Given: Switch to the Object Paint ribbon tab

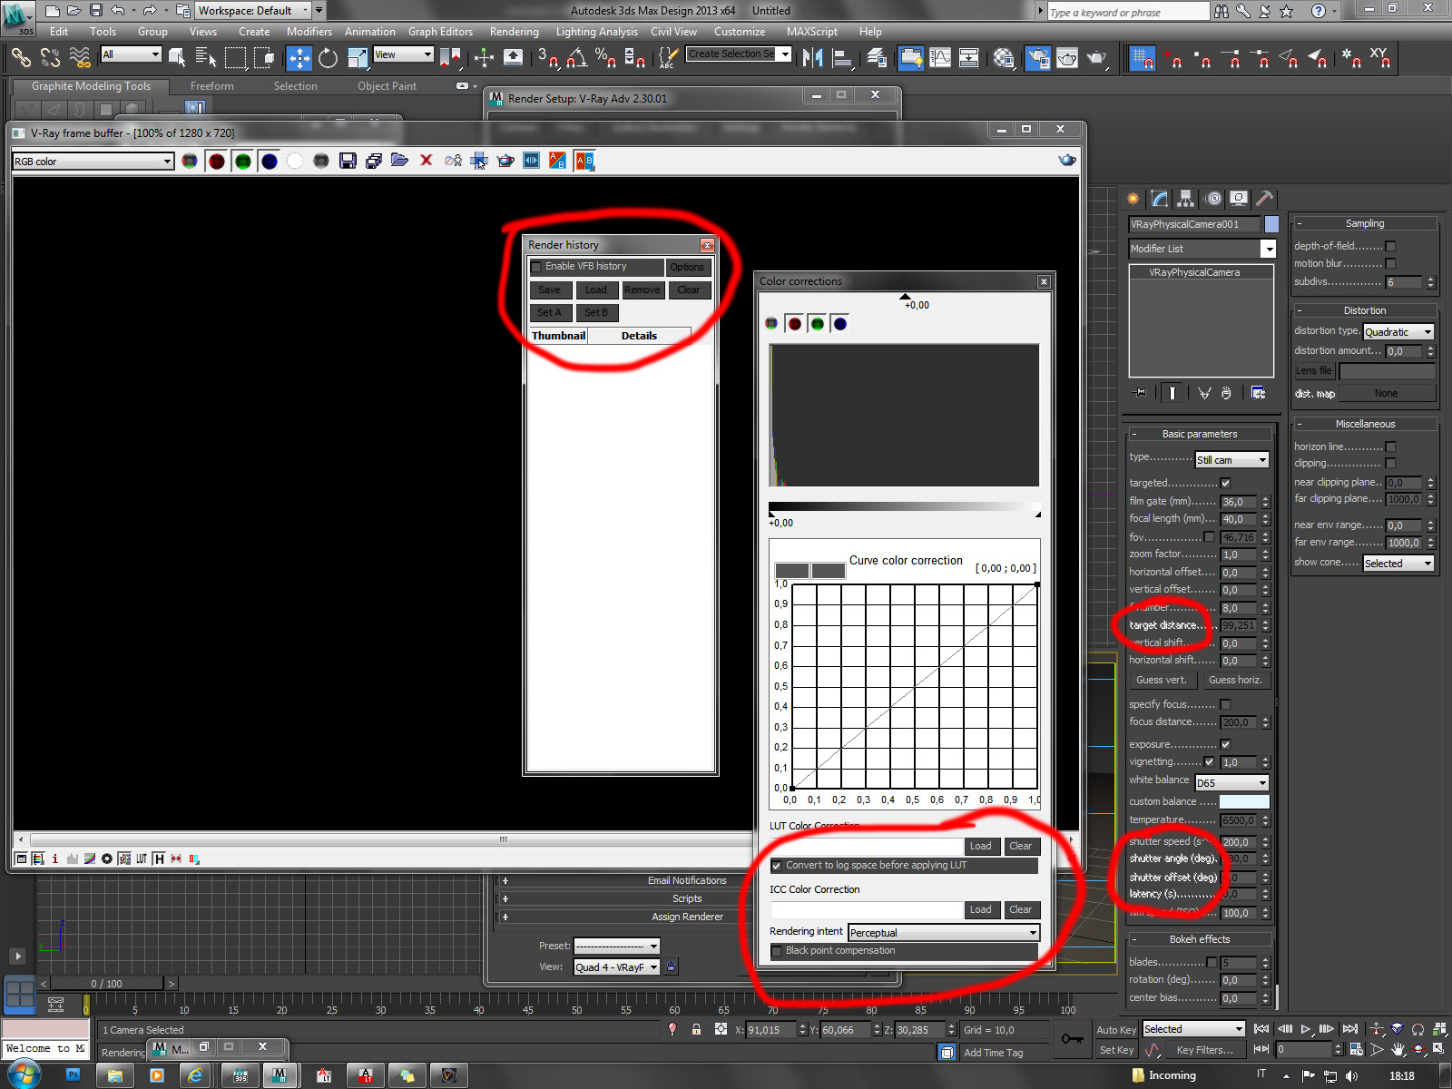Looking at the screenshot, I should [x=387, y=86].
